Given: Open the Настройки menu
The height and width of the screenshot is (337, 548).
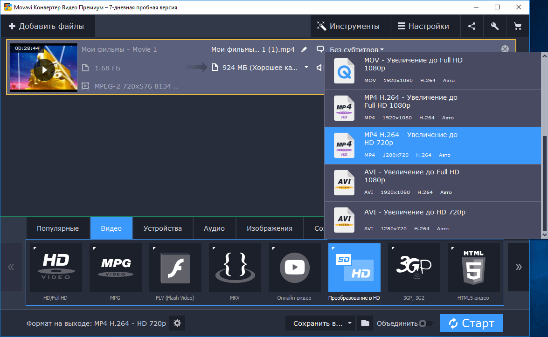Looking at the screenshot, I should click(x=424, y=26).
